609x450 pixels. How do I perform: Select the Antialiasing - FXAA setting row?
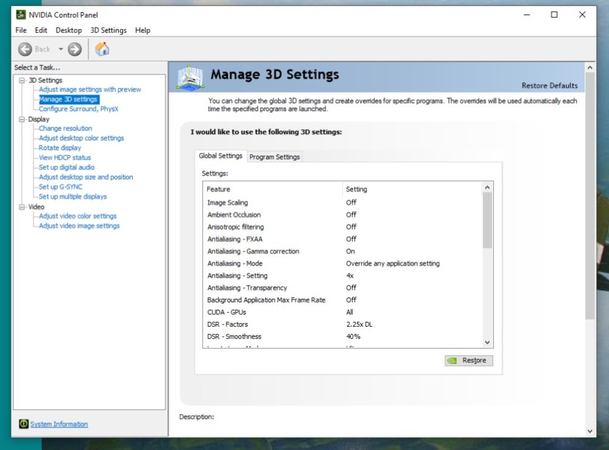pyautogui.click(x=235, y=239)
